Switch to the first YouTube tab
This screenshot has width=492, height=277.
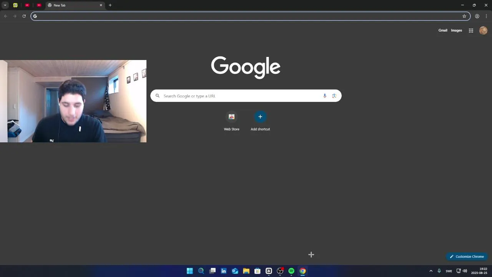coord(27,5)
